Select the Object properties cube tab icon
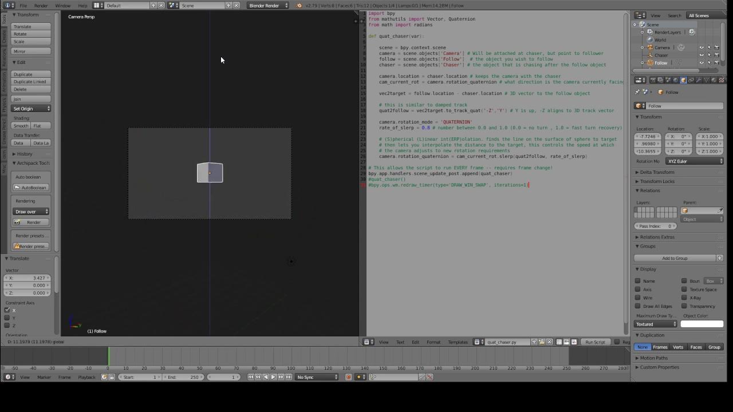 click(x=683, y=80)
